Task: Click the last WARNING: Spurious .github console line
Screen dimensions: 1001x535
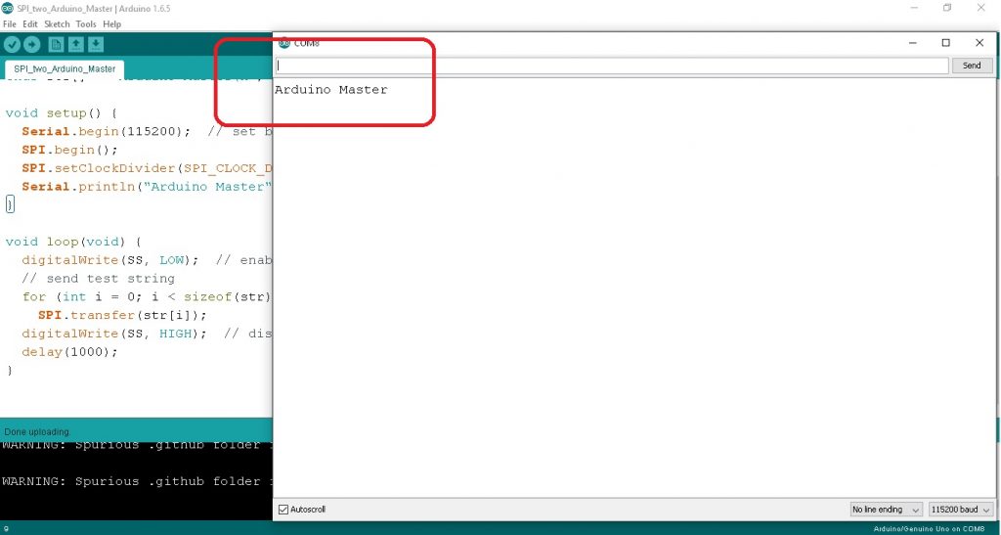Action: pyautogui.click(x=137, y=482)
